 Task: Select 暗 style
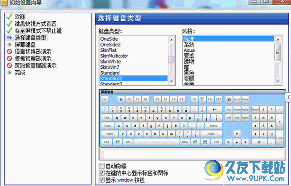click(228, 67)
